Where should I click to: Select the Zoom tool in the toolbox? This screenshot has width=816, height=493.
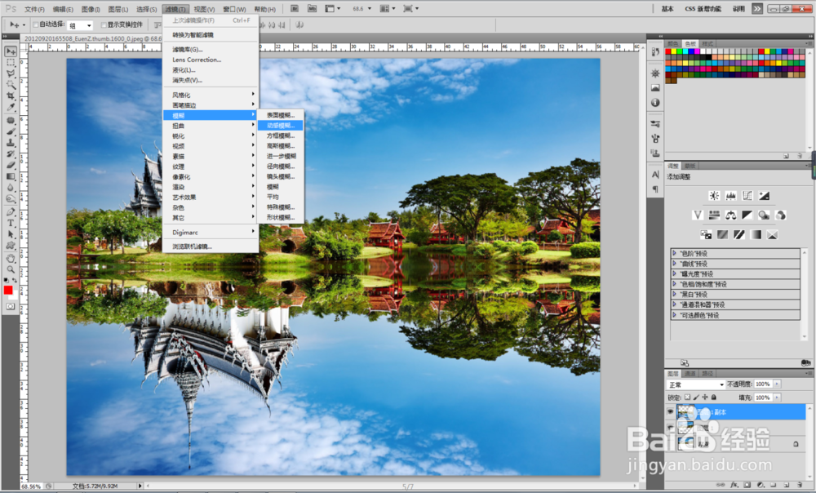coord(11,269)
